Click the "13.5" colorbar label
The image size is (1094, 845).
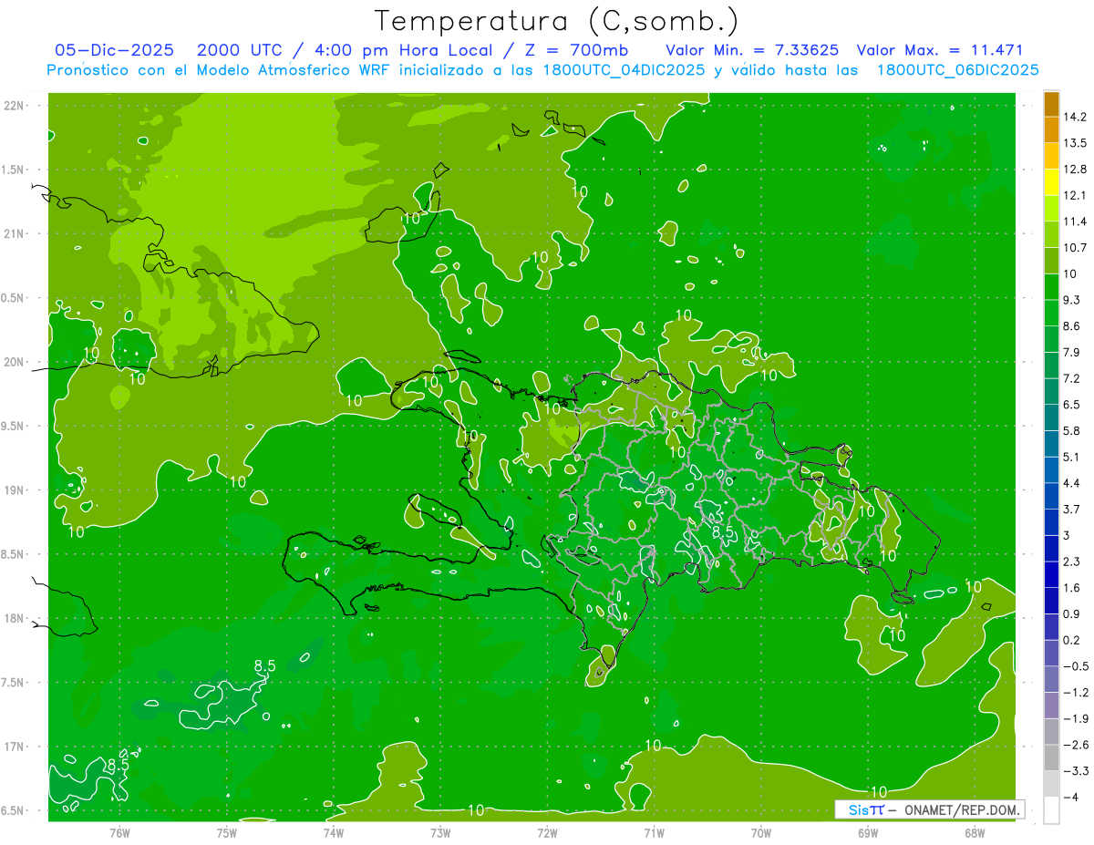coord(1074,143)
